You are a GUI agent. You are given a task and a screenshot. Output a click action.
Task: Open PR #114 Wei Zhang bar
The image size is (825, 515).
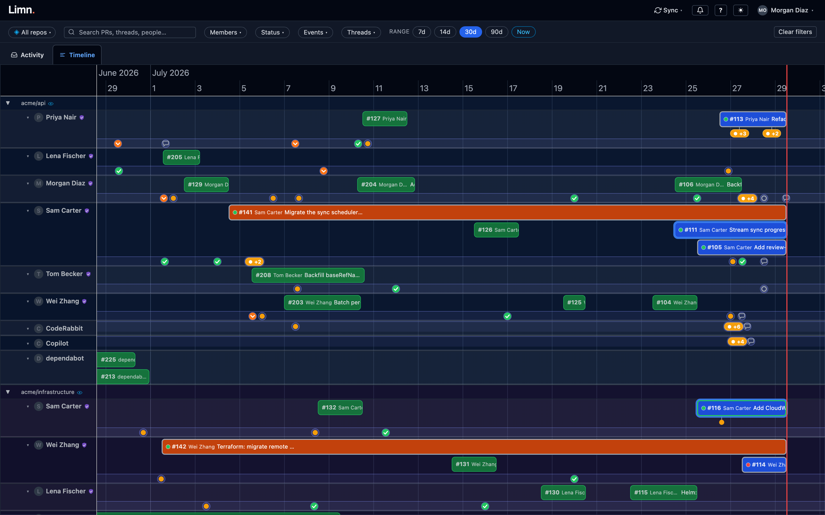764,465
